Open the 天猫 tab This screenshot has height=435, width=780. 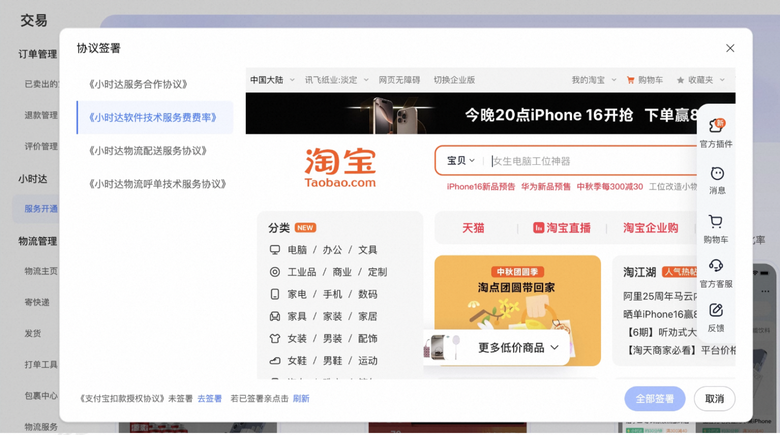(473, 228)
